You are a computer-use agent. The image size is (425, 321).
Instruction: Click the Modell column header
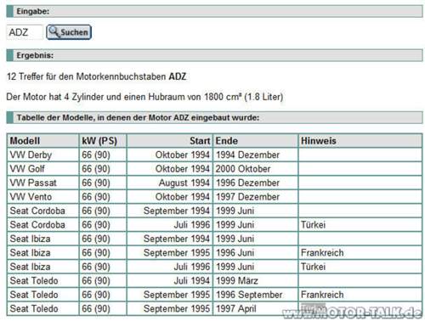click(43, 141)
